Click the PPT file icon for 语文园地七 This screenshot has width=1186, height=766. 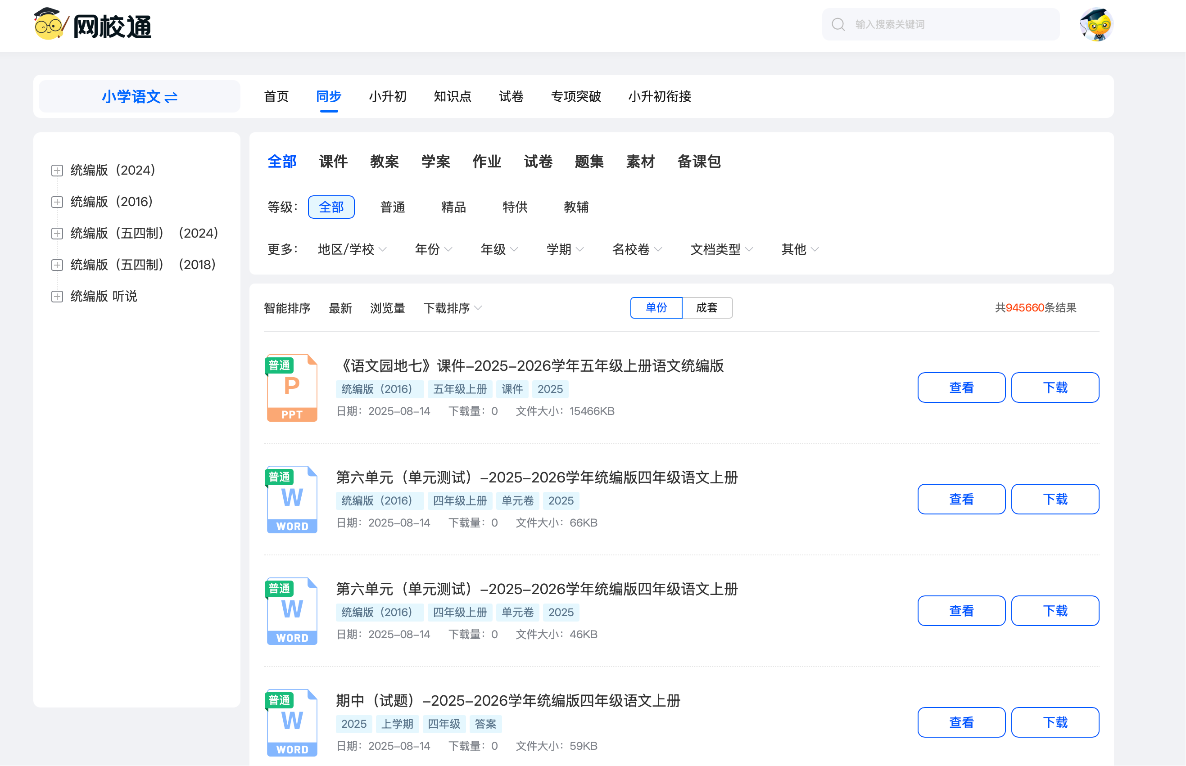(292, 388)
